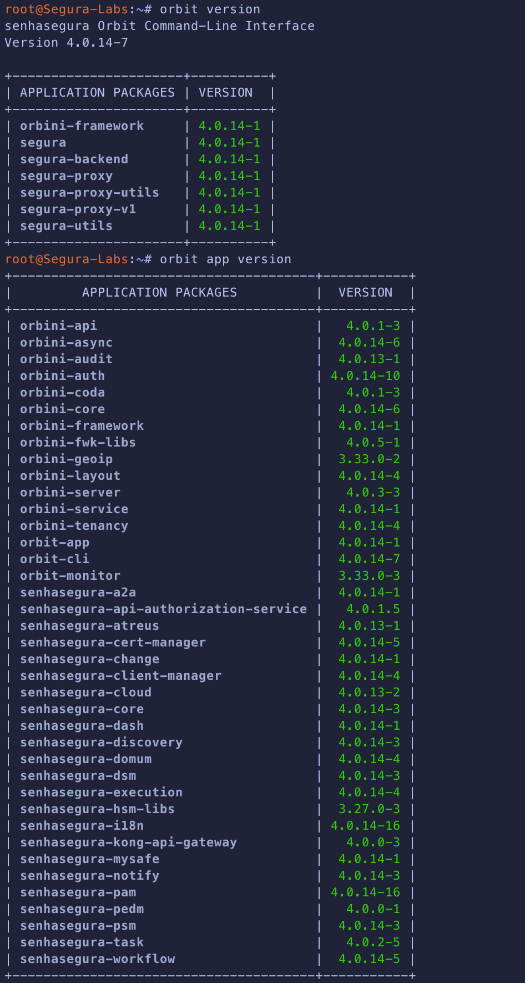525x983 pixels.
Task: Click the orbini-fwk-libs package name
Action: pos(78,443)
